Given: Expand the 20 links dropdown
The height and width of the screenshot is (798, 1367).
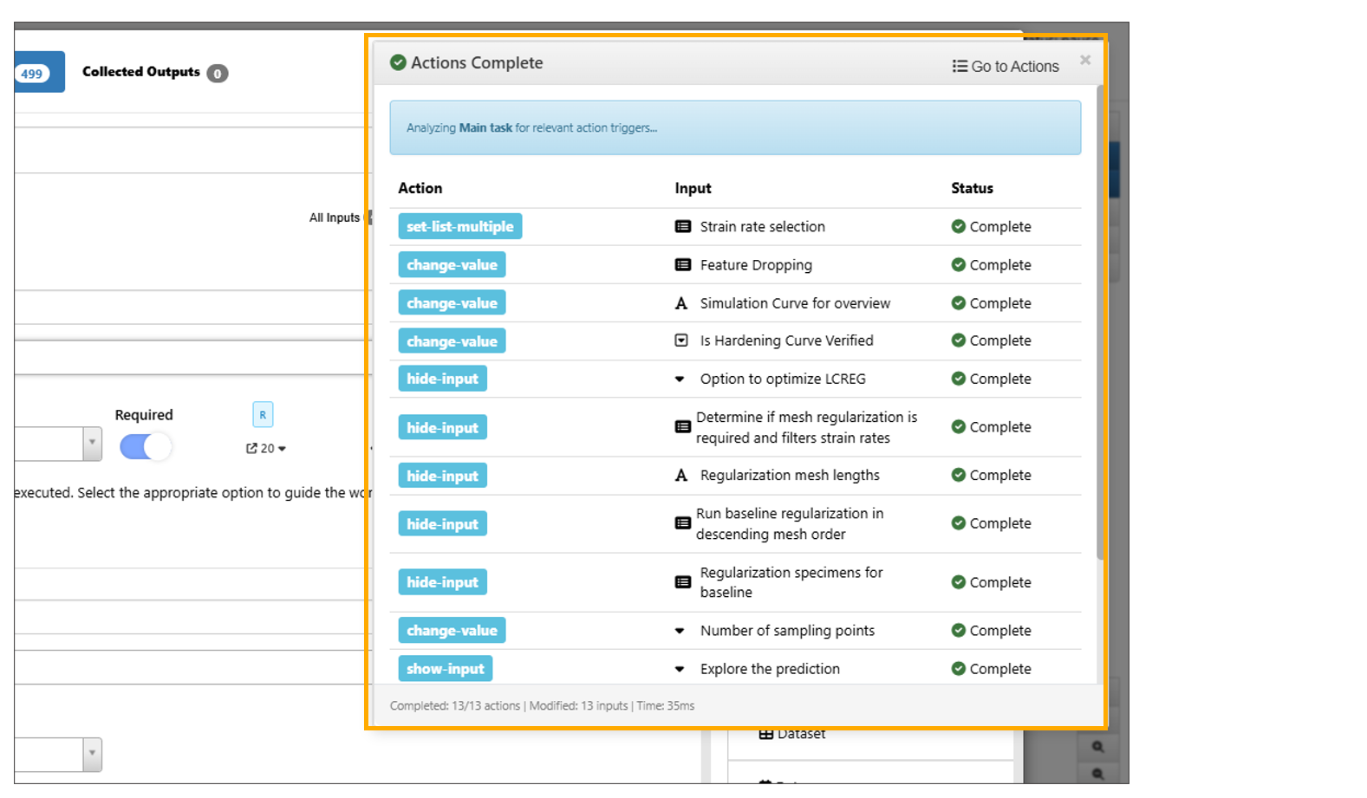Looking at the screenshot, I should 266,448.
